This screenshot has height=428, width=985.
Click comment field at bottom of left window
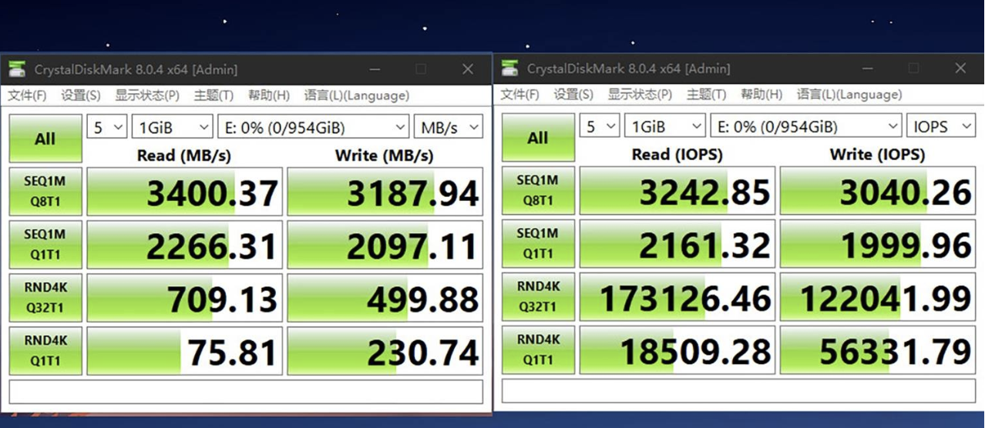(246, 391)
